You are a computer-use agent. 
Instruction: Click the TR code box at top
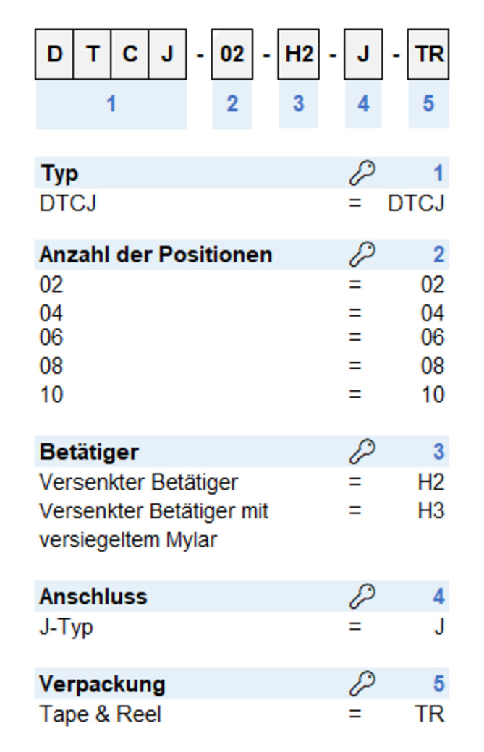point(428,54)
